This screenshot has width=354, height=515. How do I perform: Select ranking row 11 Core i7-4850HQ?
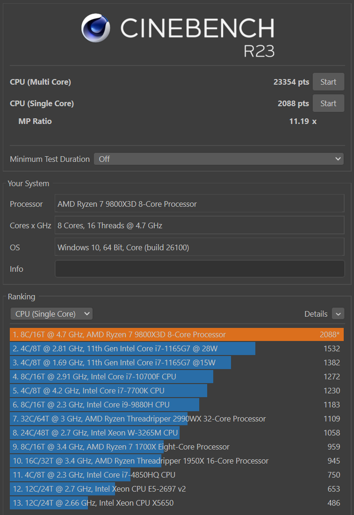click(177, 475)
